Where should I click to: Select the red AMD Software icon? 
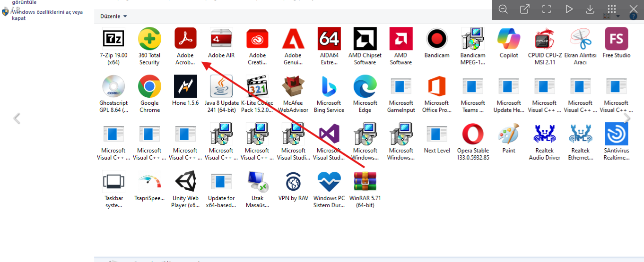pyautogui.click(x=401, y=39)
